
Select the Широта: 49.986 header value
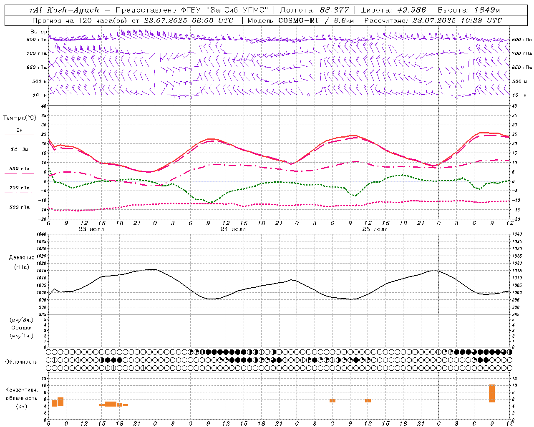(393, 10)
